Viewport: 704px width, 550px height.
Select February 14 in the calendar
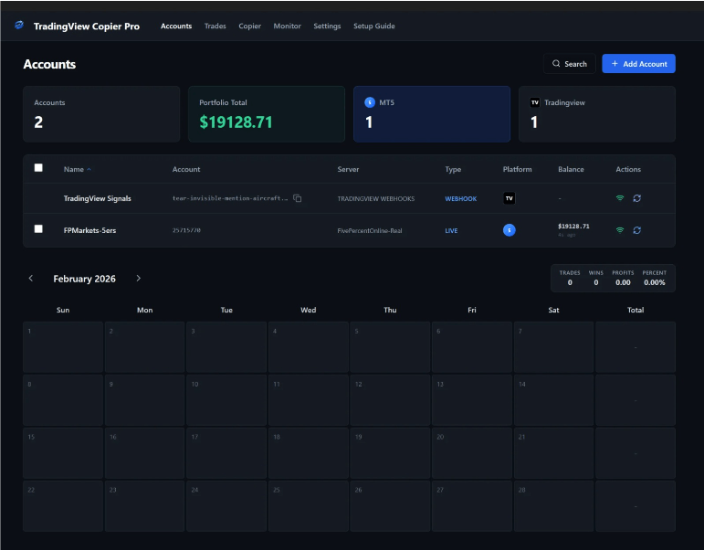click(x=553, y=399)
